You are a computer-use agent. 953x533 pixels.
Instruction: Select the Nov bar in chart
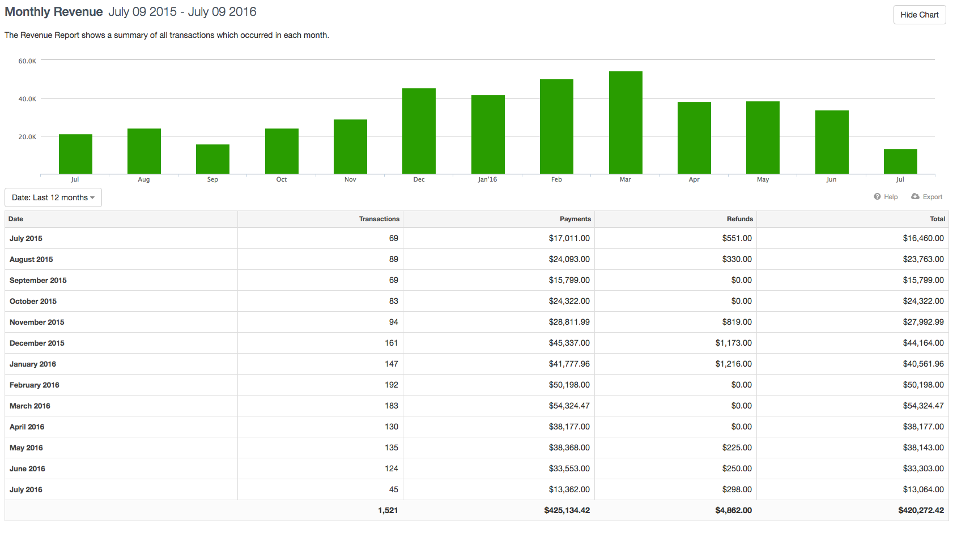coord(350,147)
